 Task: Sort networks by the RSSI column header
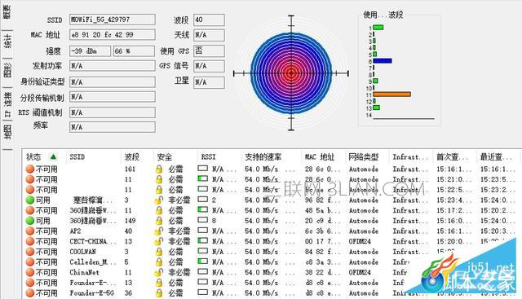tap(209, 156)
